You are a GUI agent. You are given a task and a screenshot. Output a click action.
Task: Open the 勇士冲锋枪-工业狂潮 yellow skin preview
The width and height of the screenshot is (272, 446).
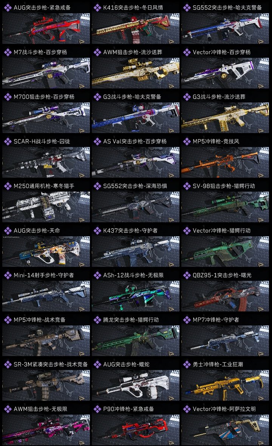point(225,386)
